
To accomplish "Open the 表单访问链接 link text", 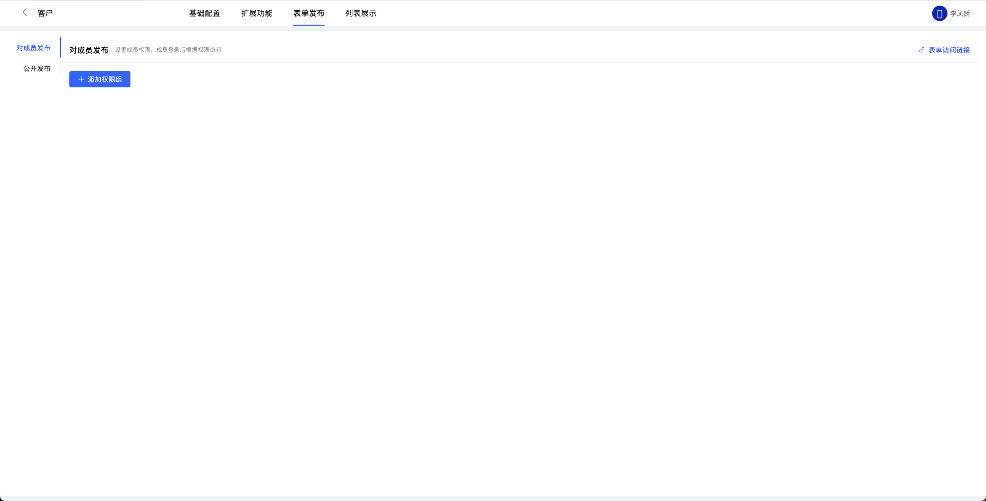I will click(x=949, y=50).
